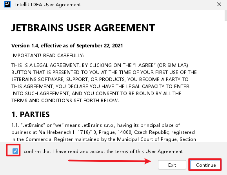This screenshot has width=227, height=175.
Task: Click the 'I confirm that I have read' label
Action: [101, 152]
